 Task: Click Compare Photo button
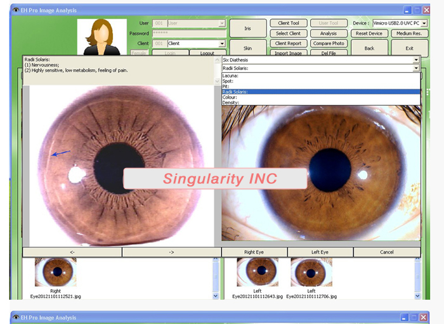[329, 43]
